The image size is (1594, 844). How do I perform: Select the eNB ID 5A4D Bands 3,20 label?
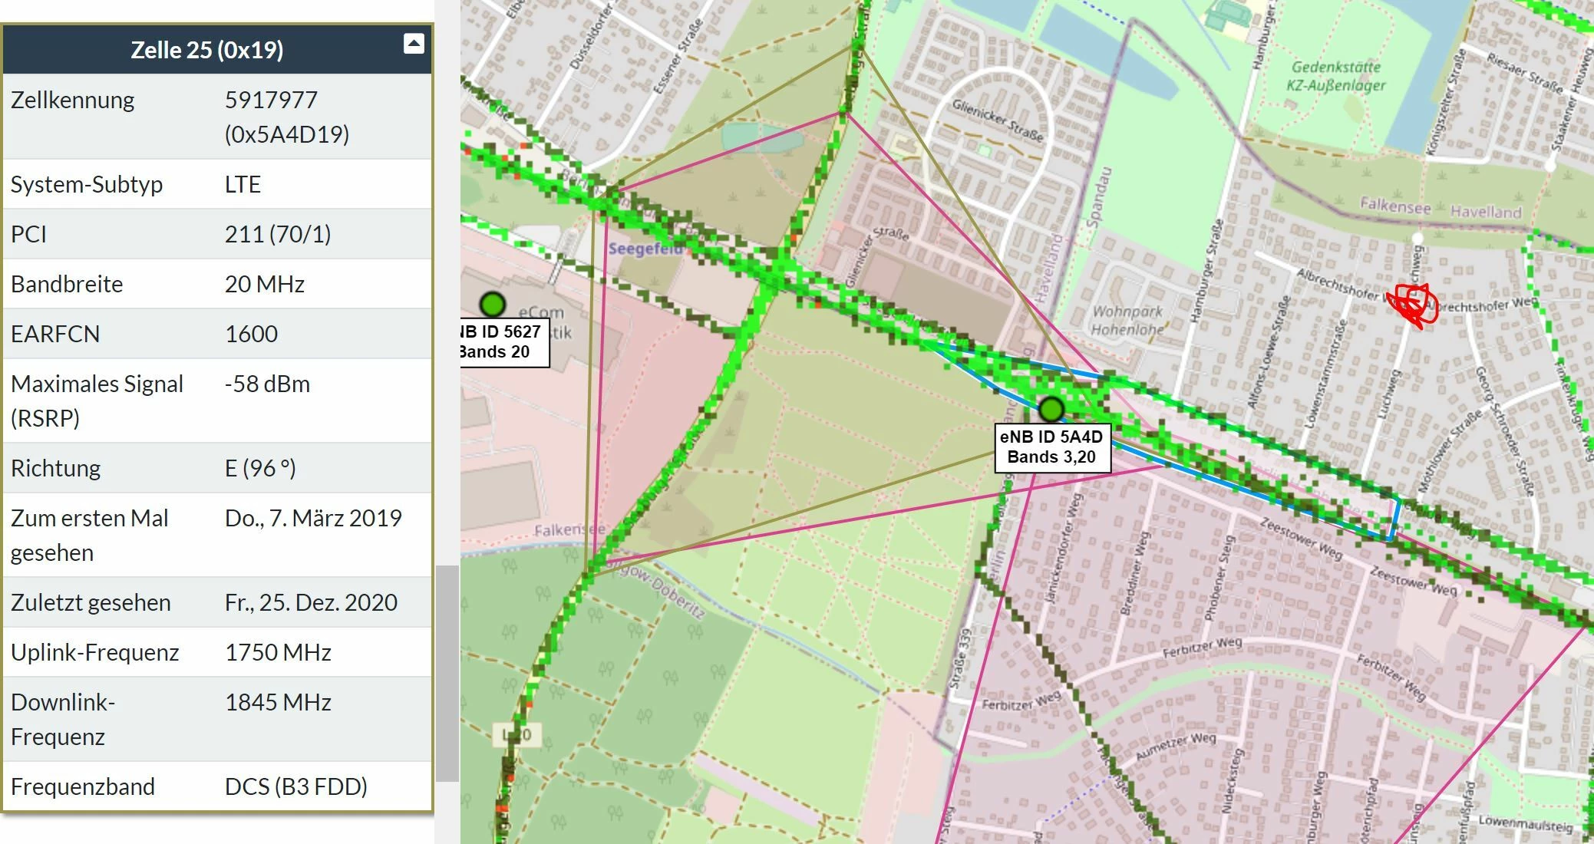[1051, 447]
